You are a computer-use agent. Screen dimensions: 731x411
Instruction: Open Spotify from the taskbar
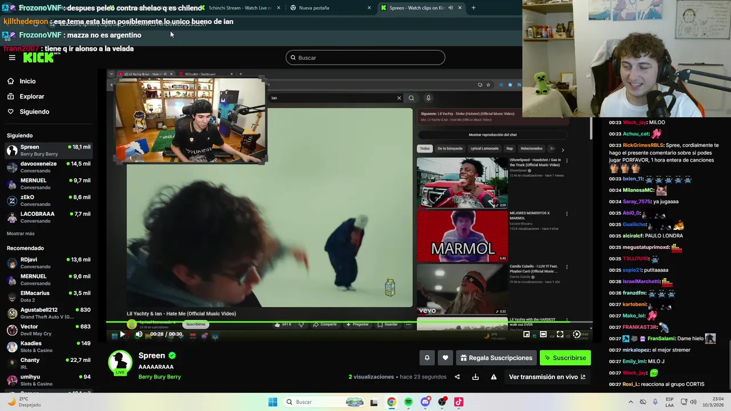pos(408,402)
